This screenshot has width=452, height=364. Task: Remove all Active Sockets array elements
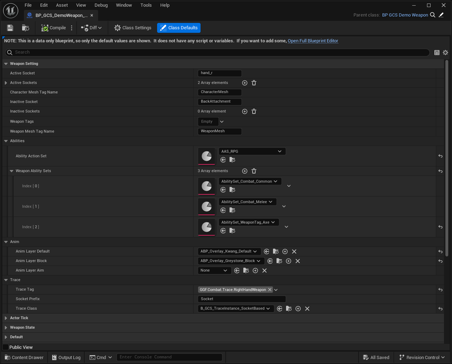pyautogui.click(x=254, y=83)
